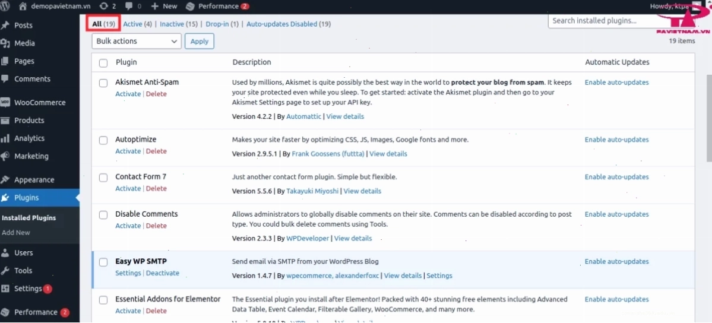
Task: Click the Analytics bar chart icon
Action: (x=5, y=138)
